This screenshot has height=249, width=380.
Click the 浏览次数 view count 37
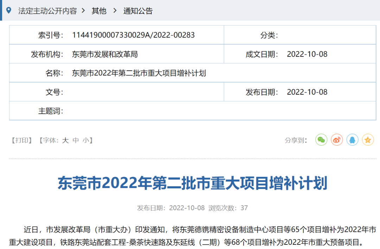tap(244, 208)
